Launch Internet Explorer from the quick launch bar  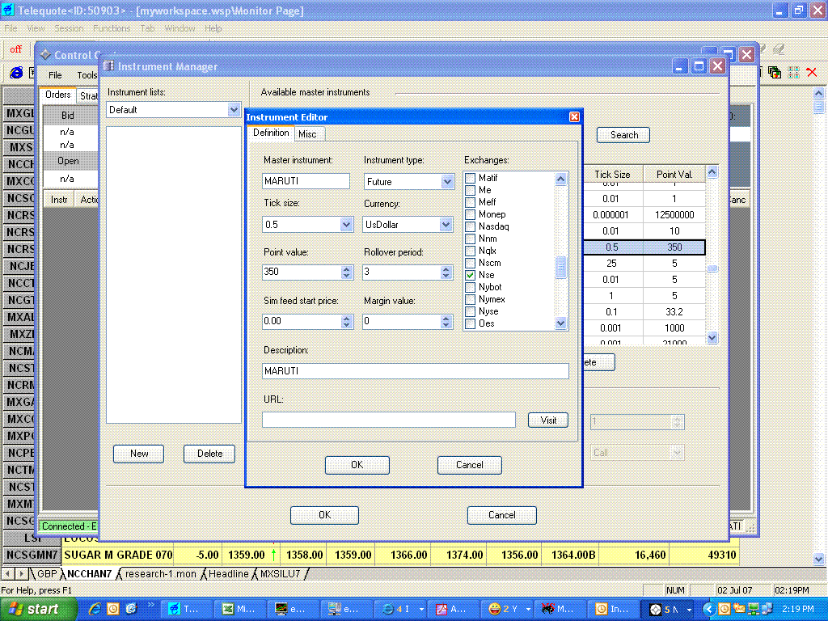[95, 609]
